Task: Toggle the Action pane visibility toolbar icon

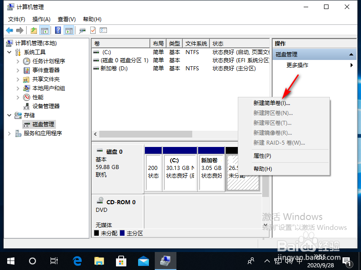Action: coord(68,30)
